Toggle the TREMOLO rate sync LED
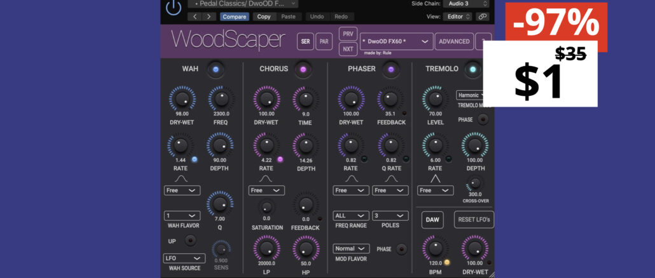Image resolution: width=655 pixels, height=278 pixels. pos(448,159)
